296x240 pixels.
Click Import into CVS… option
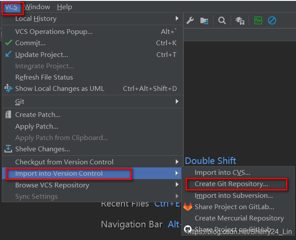238,173
